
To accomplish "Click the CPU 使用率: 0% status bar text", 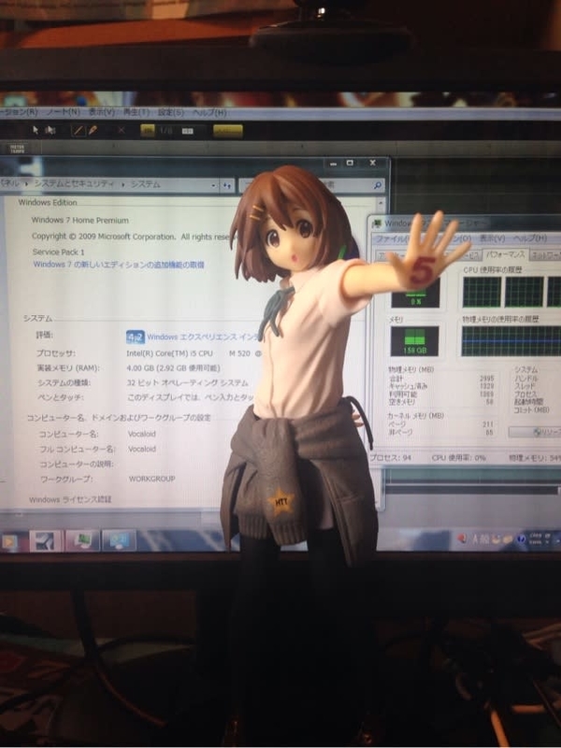I will click(x=458, y=457).
